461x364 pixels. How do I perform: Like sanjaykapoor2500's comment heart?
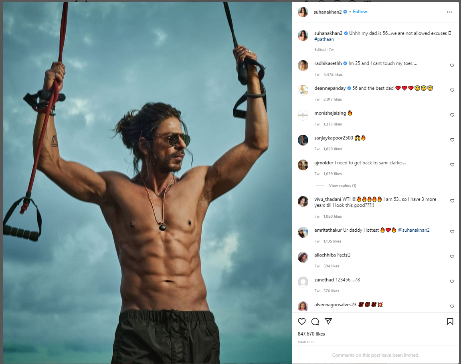click(452, 140)
